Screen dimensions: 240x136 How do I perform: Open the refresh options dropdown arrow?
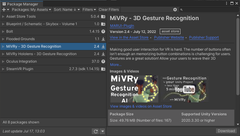[x=102, y=132]
